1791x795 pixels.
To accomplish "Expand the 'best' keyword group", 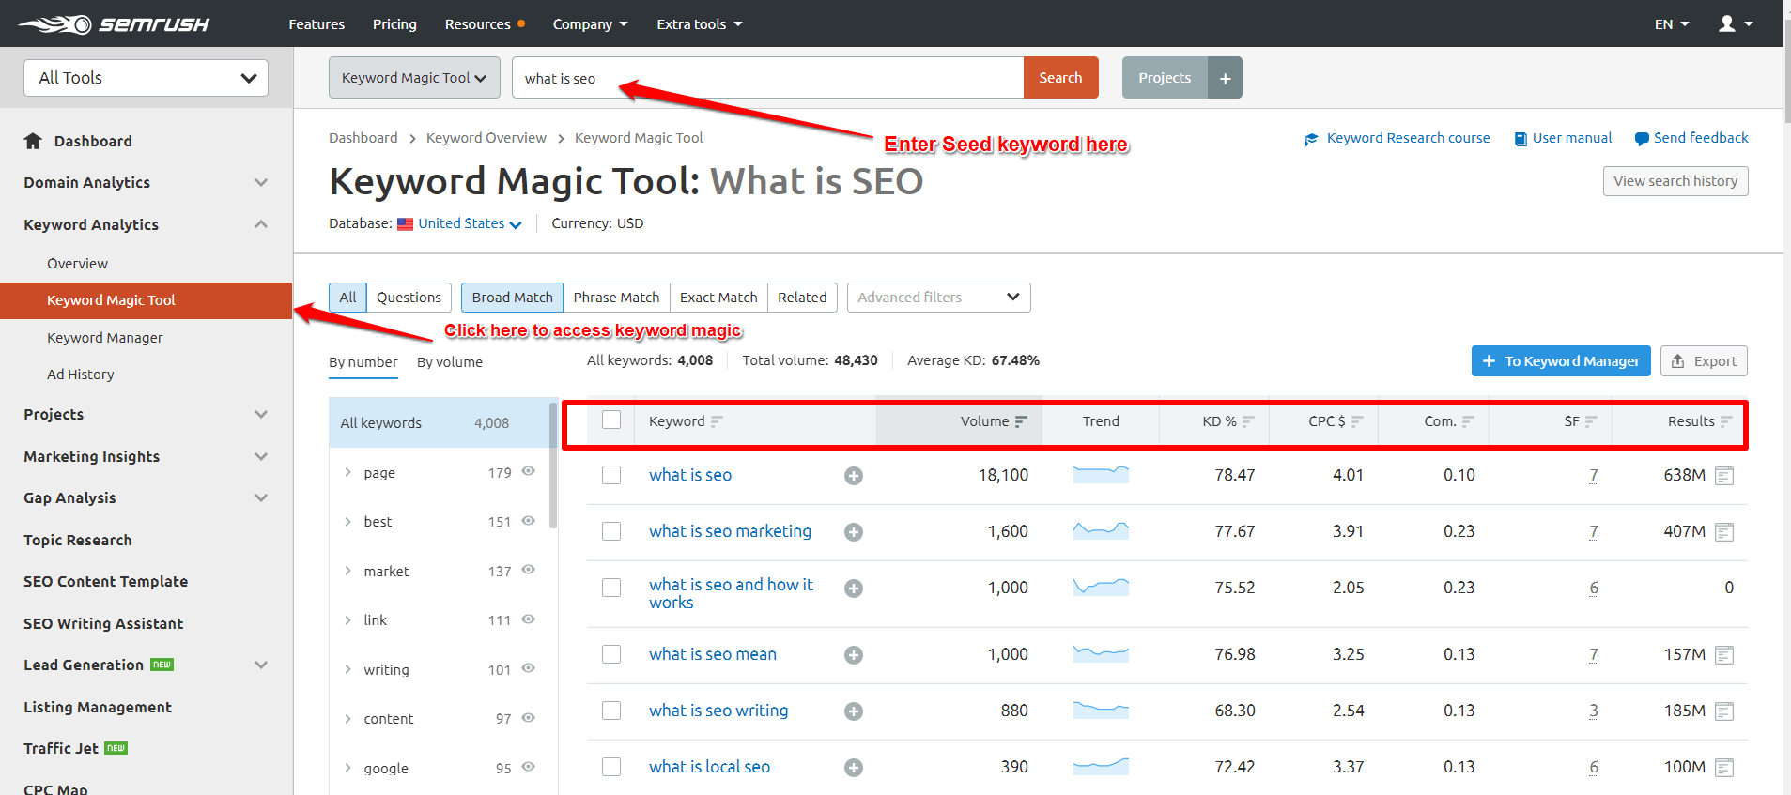I will [347, 522].
